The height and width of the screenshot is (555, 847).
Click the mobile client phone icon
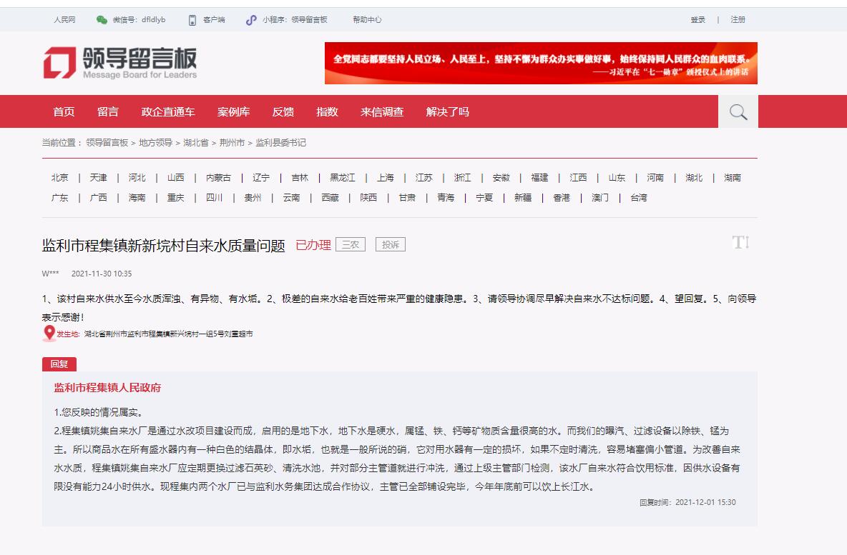point(192,20)
